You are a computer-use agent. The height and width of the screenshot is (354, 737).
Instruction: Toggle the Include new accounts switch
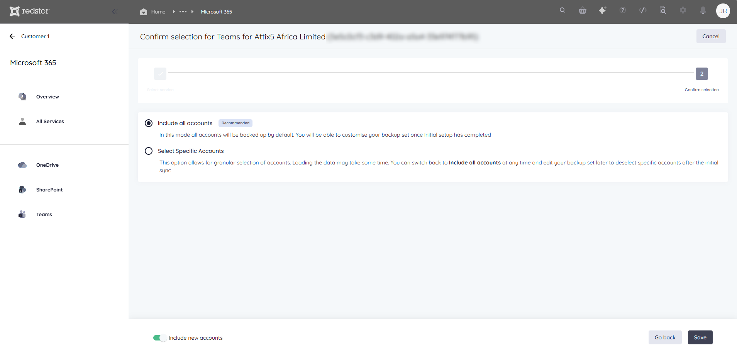[160, 338]
